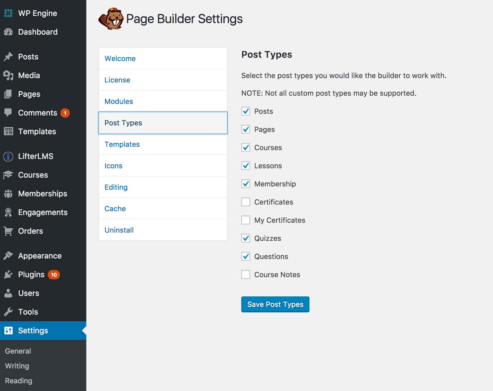Select Writing under Settings
This screenshot has width=493, height=391.
(x=17, y=366)
